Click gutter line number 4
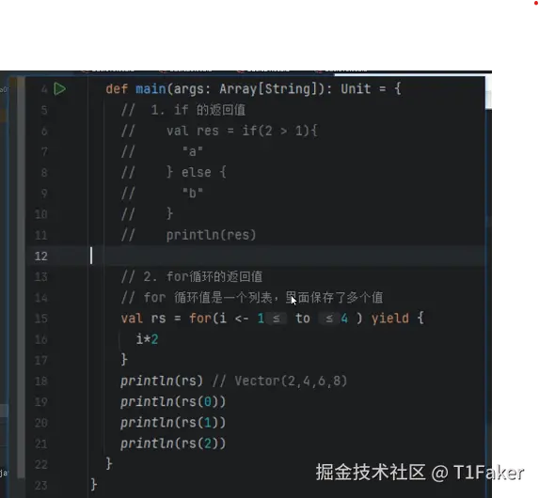 (44, 89)
